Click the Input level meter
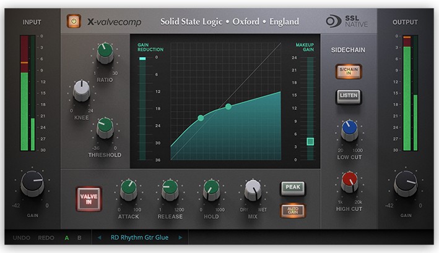Viewport: 439px width, 253px height. (x=27, y=93)
